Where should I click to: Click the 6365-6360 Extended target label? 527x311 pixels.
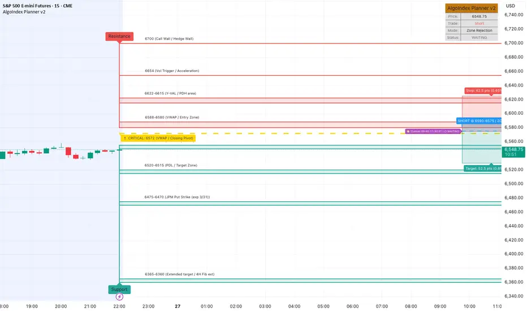tap(179, 274)
